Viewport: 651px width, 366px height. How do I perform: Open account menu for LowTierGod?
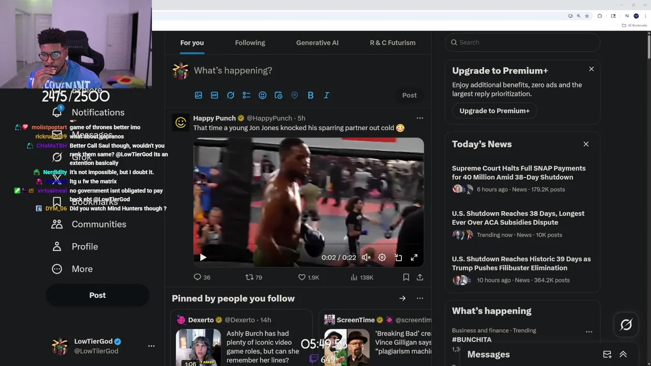click(x=151, y=346)
